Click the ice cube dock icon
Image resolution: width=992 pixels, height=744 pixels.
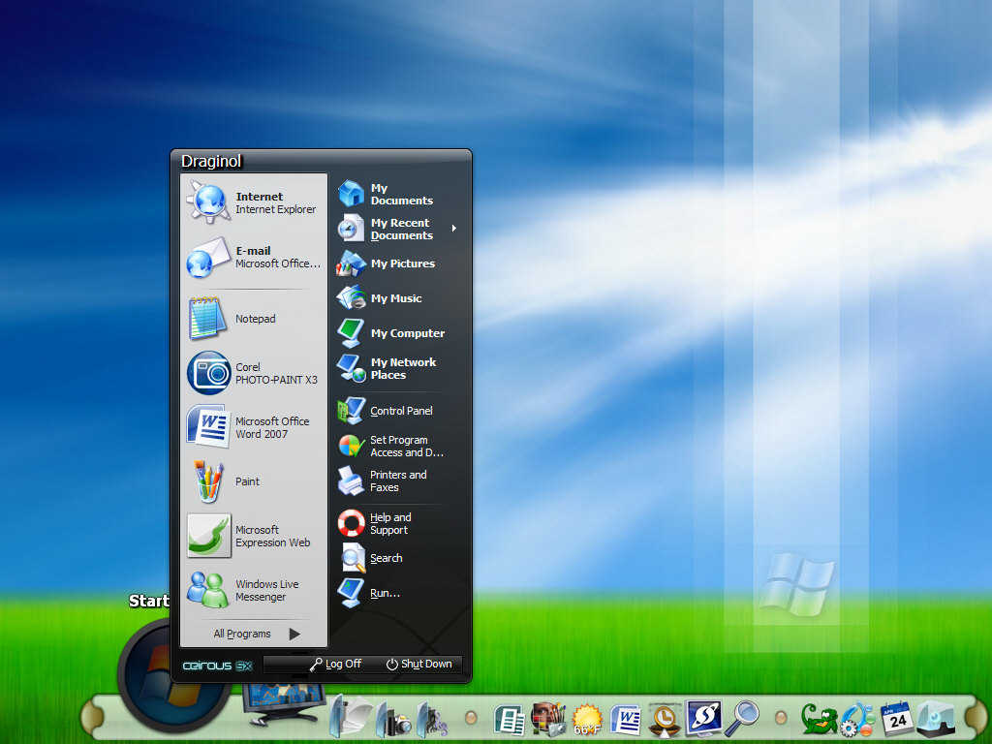936,719
